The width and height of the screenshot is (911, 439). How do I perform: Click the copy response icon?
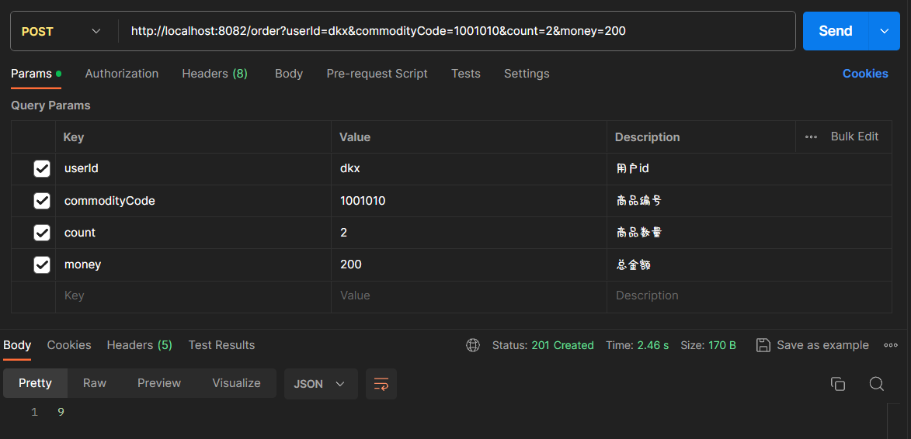pos(838,383)
